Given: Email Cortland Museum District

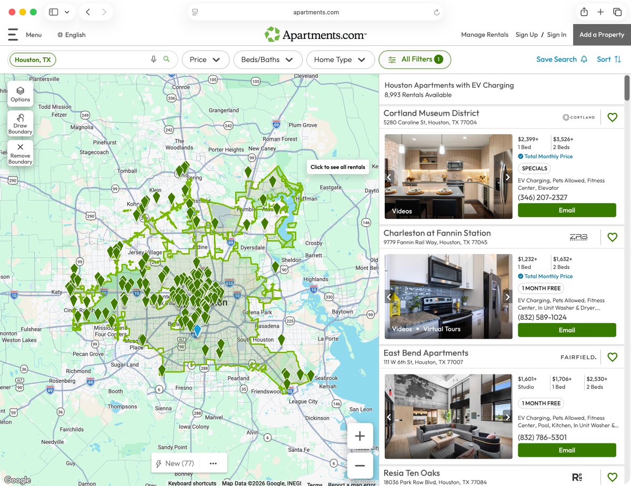Looking at the screenshot, I should click(567, 210).
